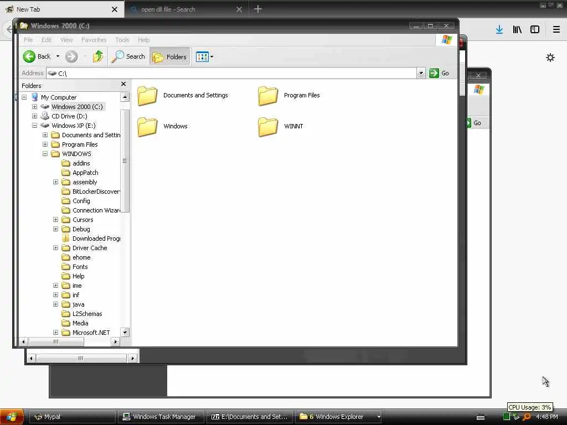Select the addins folder in tree
This screenshot has width=567, height=425.
[81, 163]
